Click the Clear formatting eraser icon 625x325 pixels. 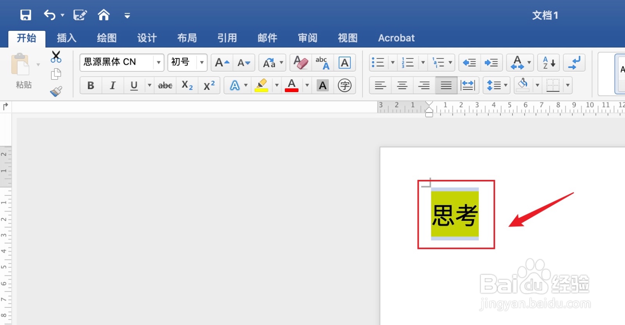(301, 62)
